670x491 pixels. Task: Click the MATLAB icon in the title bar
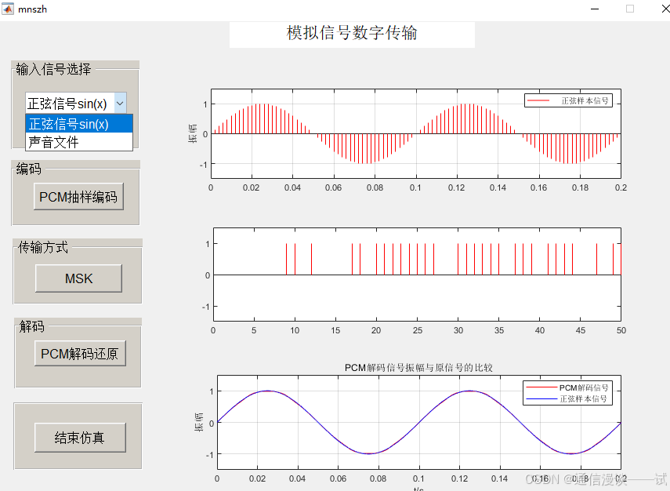[8, 9]
